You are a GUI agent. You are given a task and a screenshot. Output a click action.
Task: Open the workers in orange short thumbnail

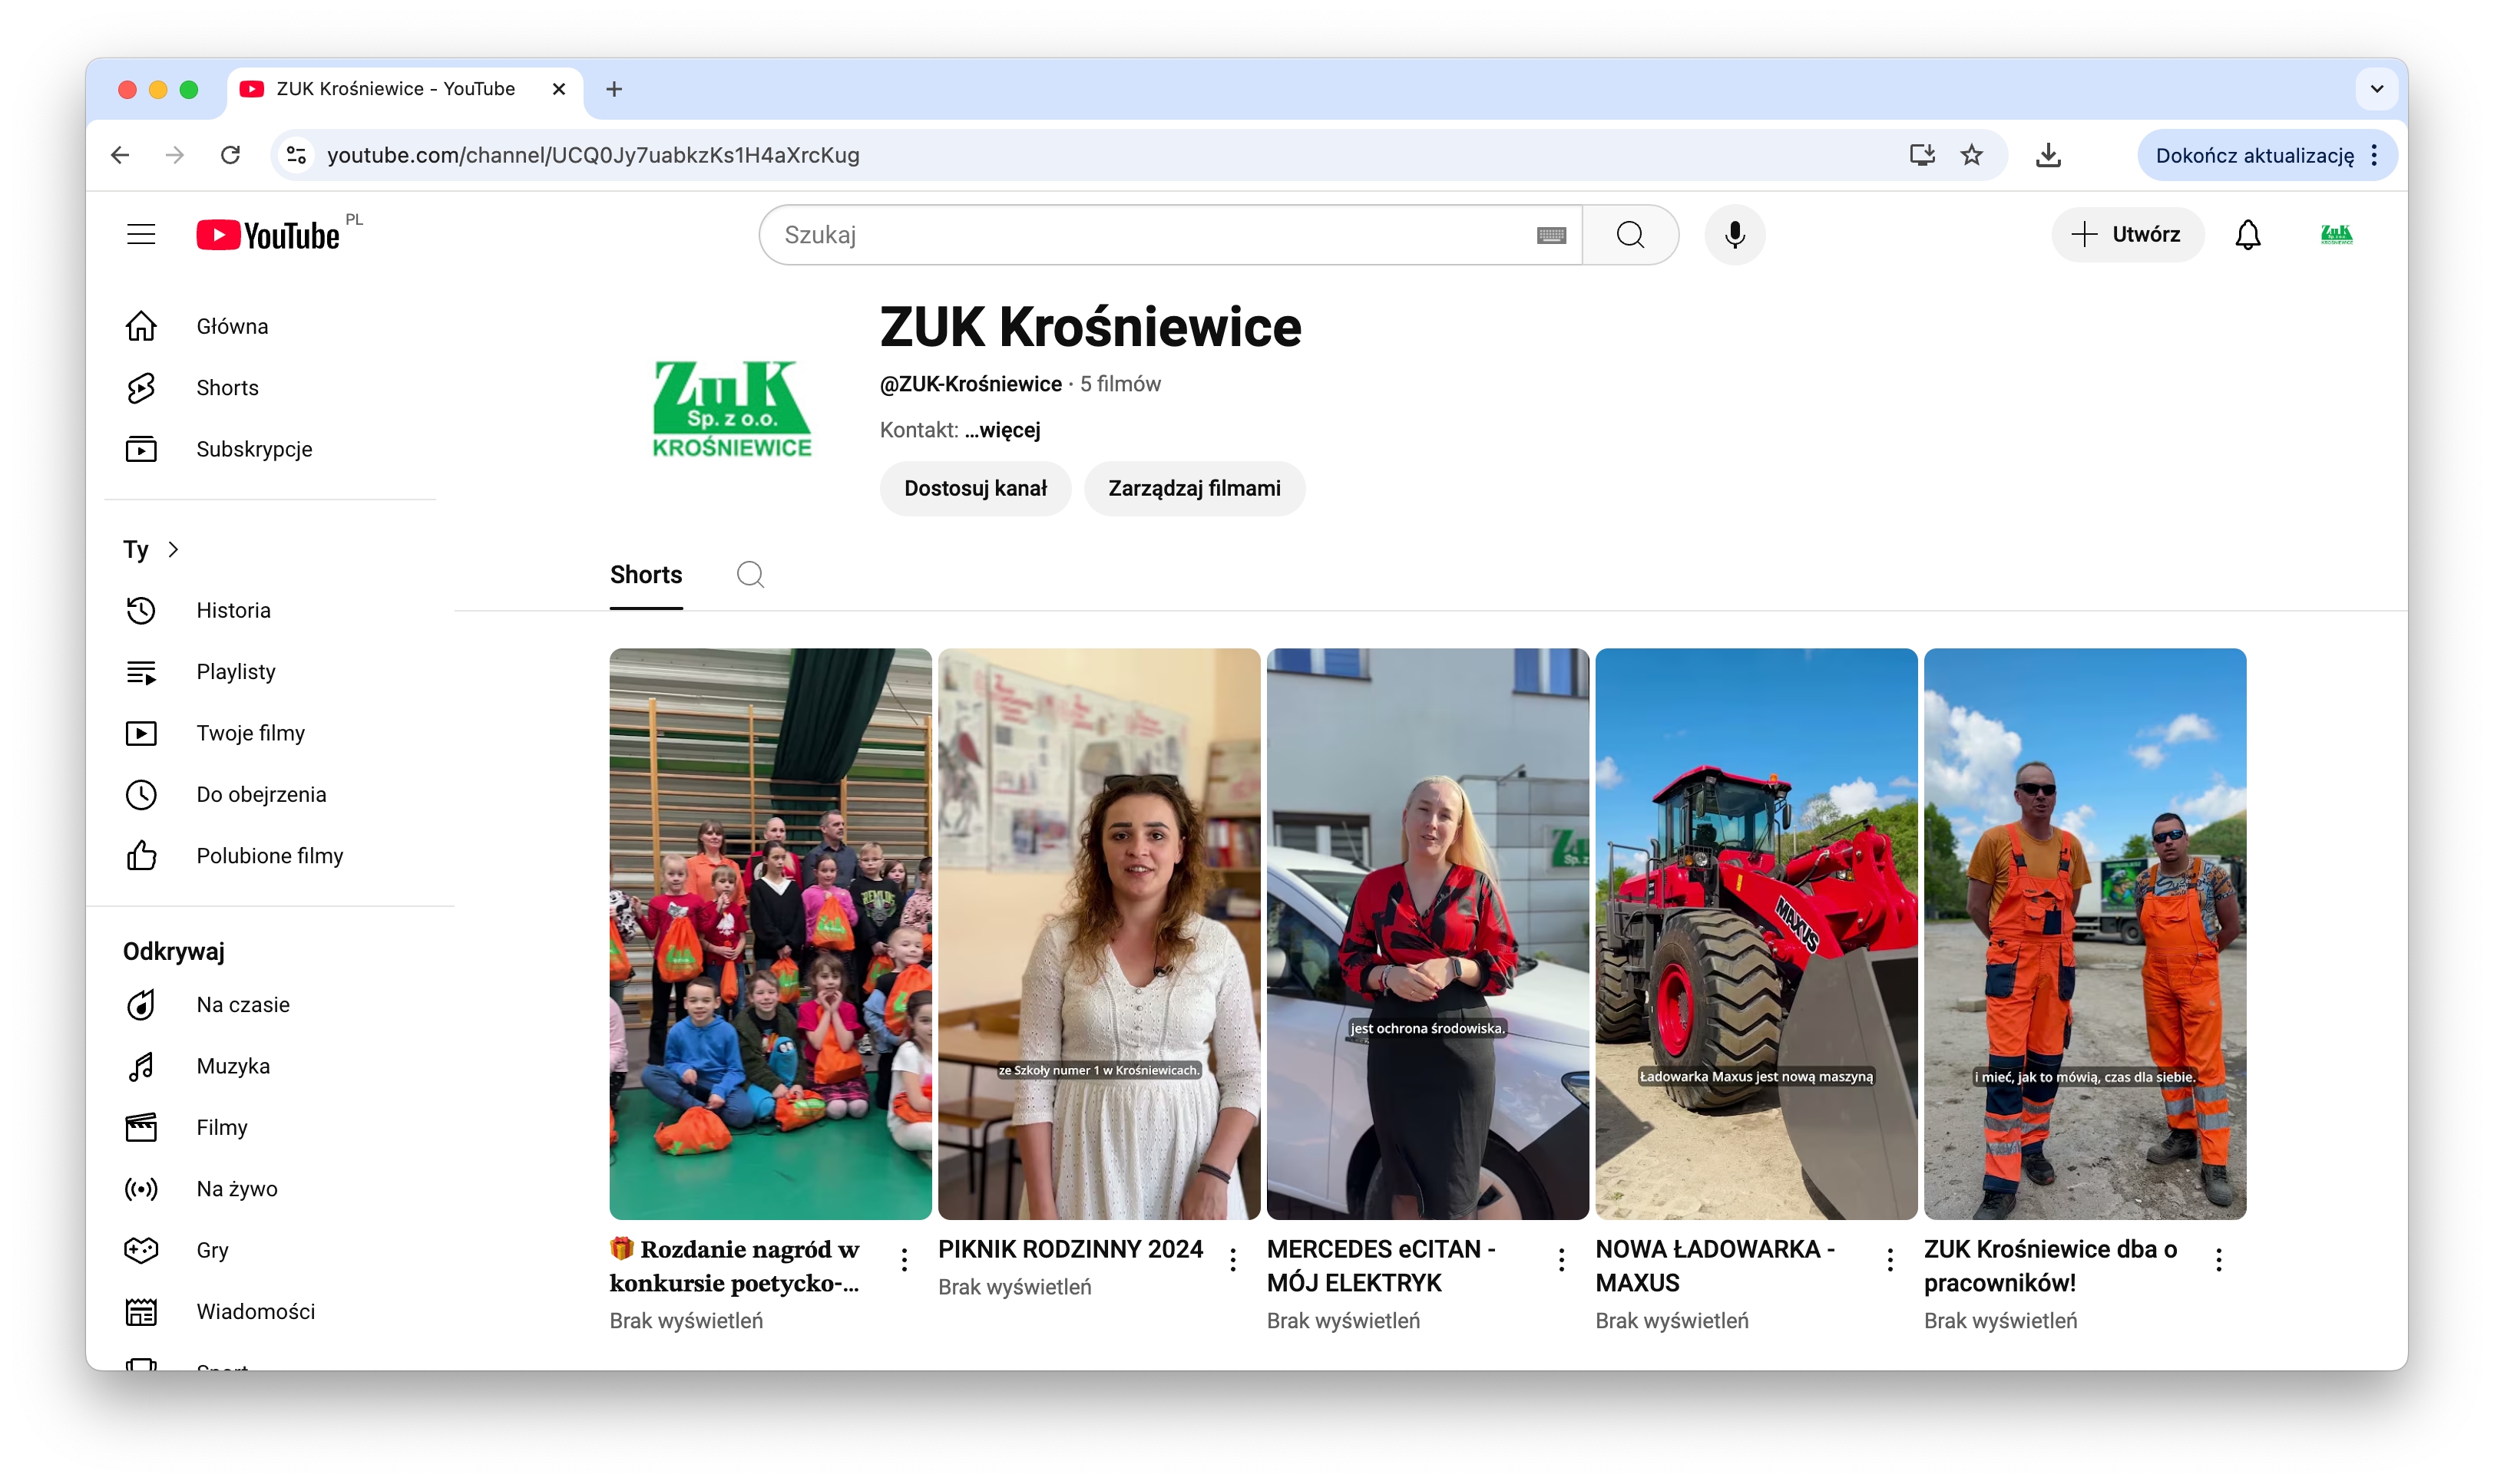2085,933
